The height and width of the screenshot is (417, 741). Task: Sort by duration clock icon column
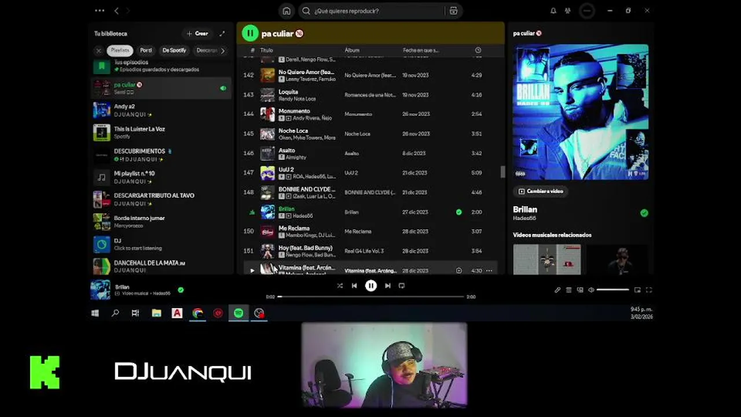coord(478,50)
